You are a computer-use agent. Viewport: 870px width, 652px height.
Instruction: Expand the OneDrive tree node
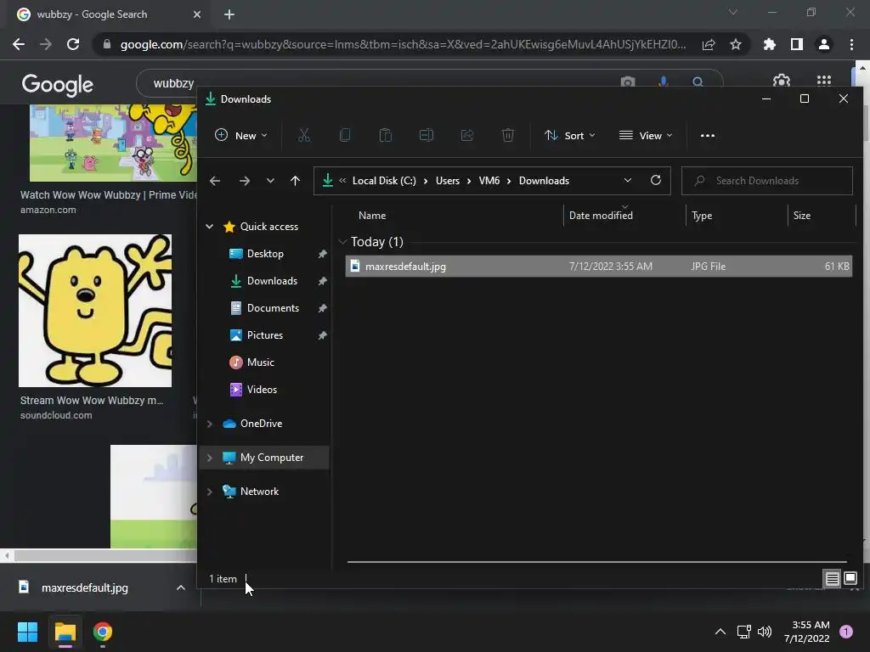[x=209, y=424]
